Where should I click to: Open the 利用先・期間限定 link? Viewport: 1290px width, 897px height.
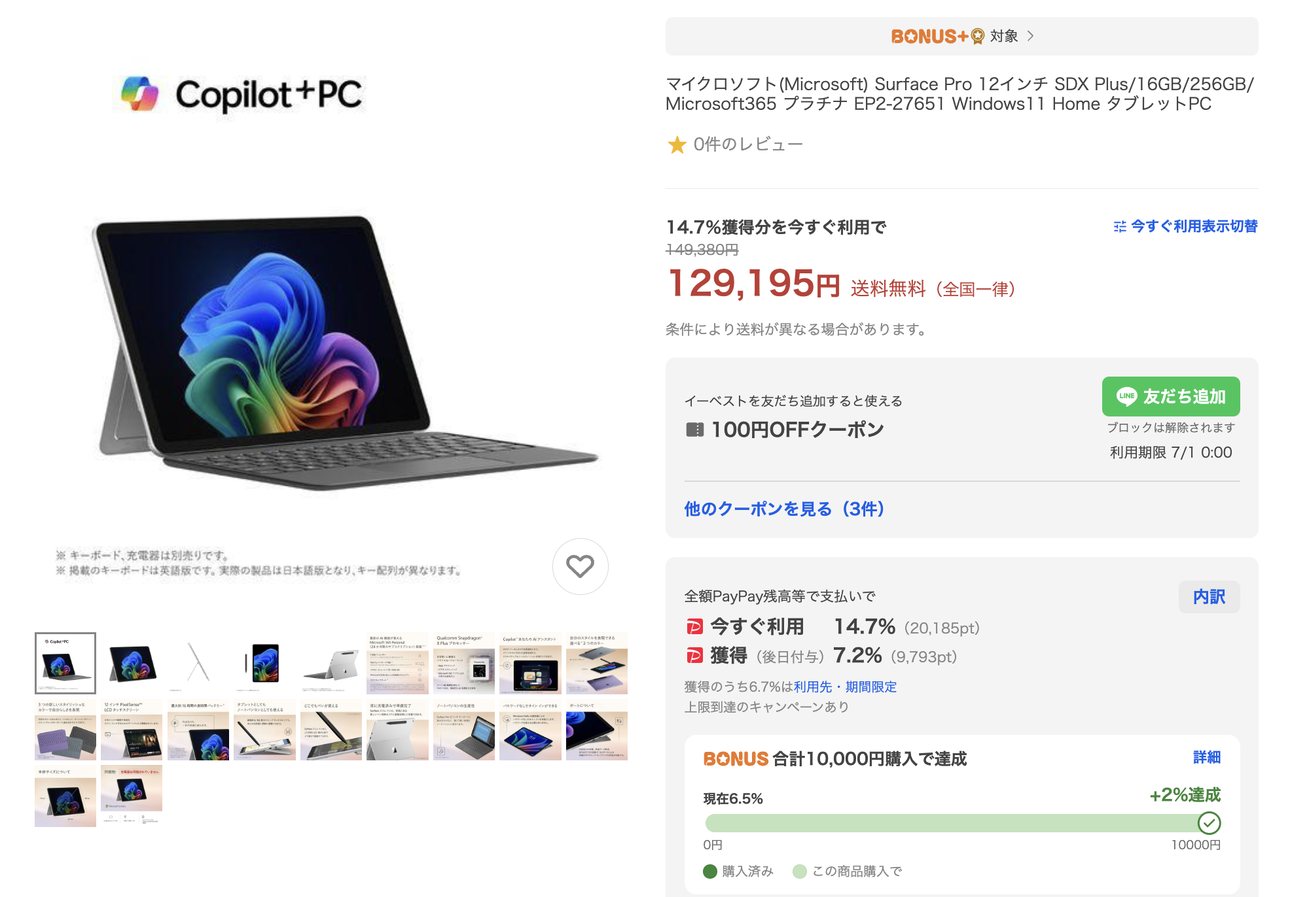845,686
